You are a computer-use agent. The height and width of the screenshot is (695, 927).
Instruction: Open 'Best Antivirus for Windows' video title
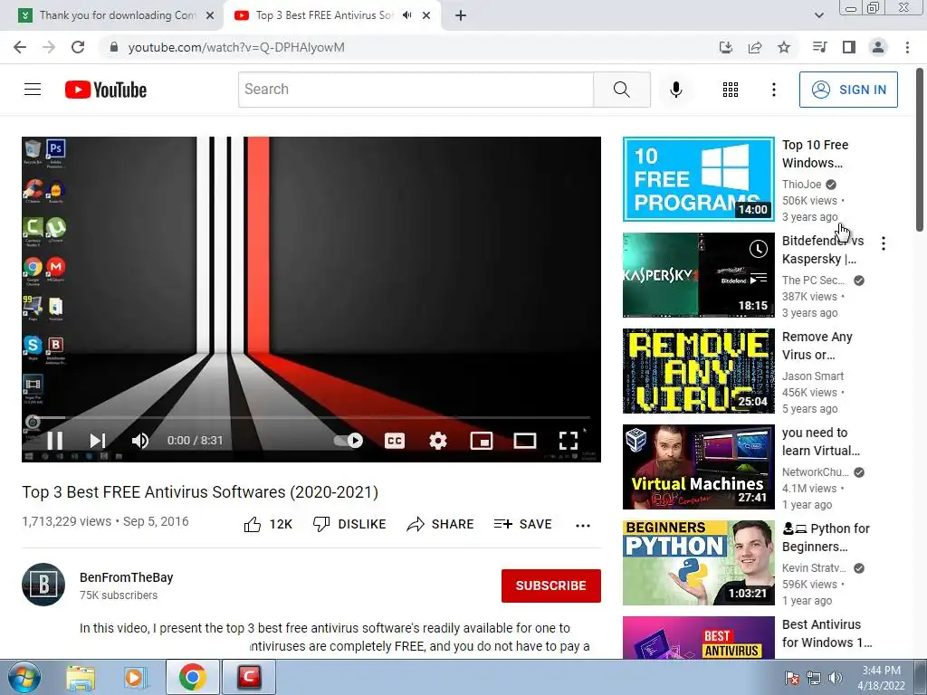(x=827, y=633)
